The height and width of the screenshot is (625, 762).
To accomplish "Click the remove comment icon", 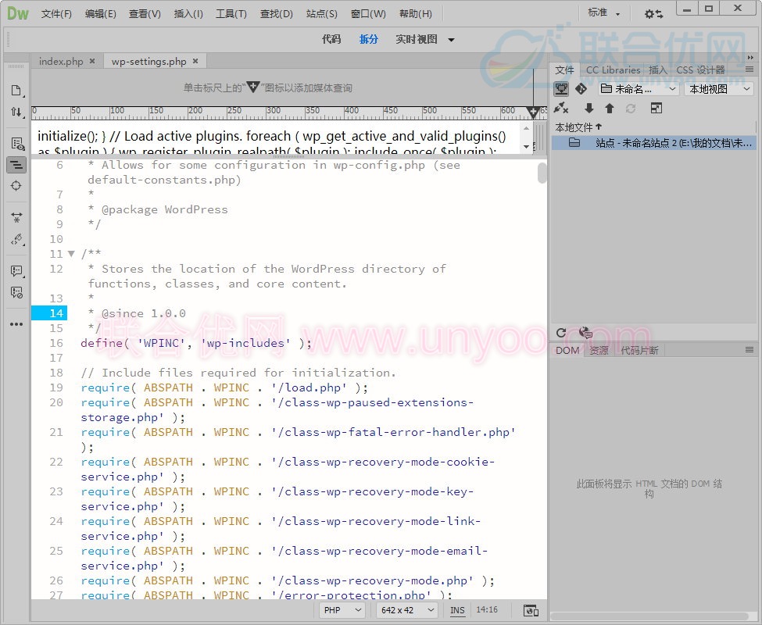I will point(16,292).
